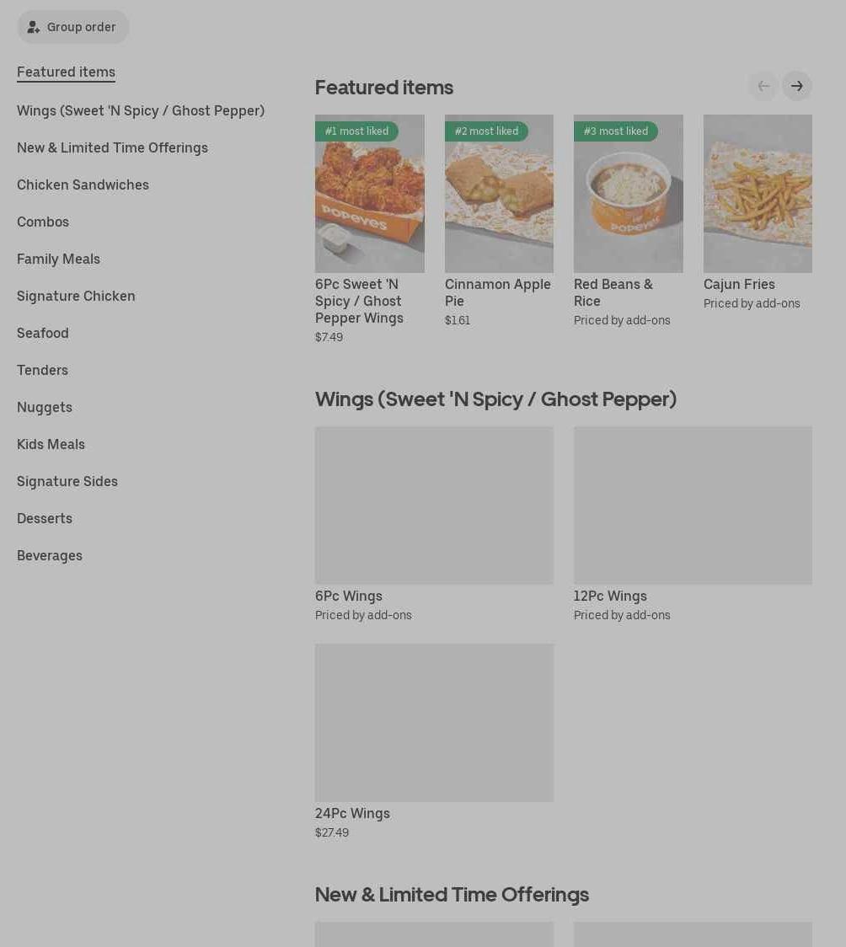The width and height of the screenshot is (846, 947).
Task: Open New & Limited Time Offerings category
Action: click(x=112, y=148)
